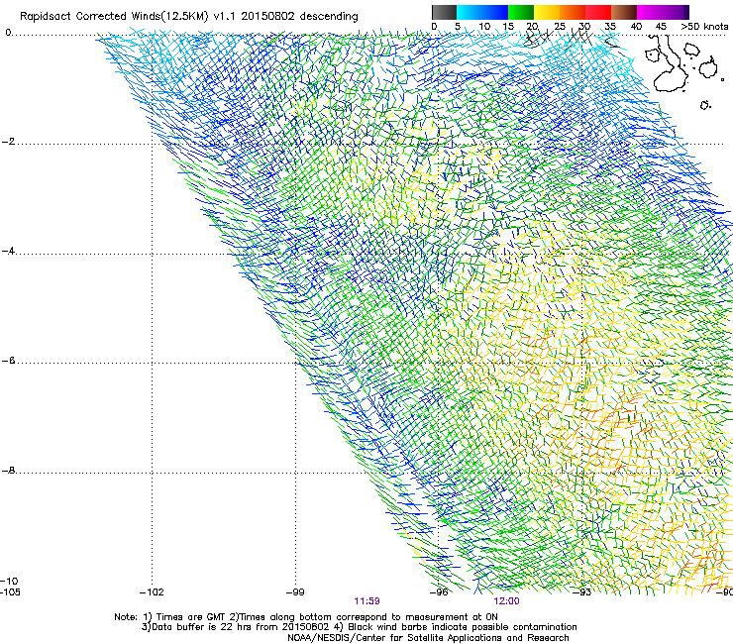Click the -99 longitude axis label
Screen dimensions: 733x644
pyautogui.click(x=295, y=592)
